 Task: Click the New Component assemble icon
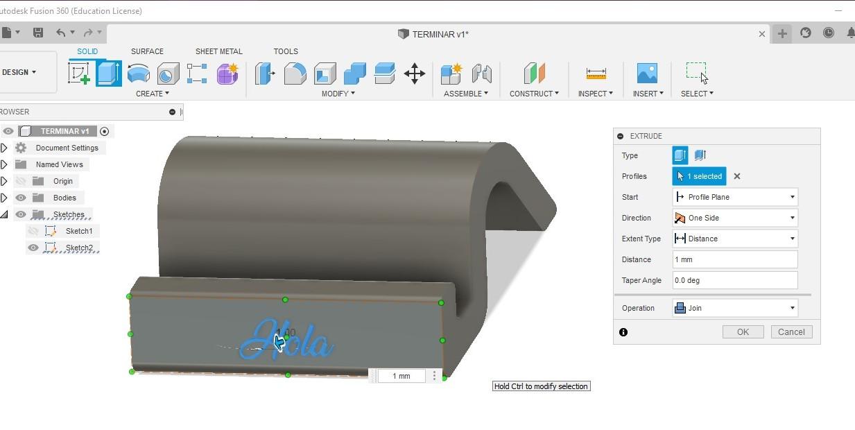click(451, 73)
